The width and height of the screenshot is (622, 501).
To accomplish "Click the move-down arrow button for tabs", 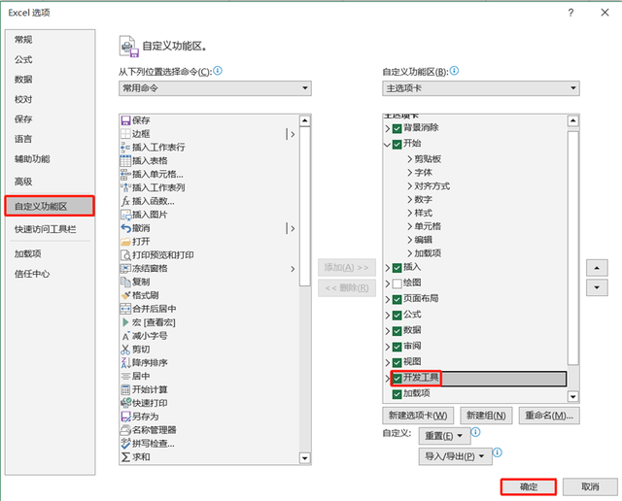I will coord(597,287).
